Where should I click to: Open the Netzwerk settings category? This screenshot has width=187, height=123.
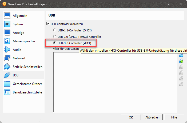(24, 58)
